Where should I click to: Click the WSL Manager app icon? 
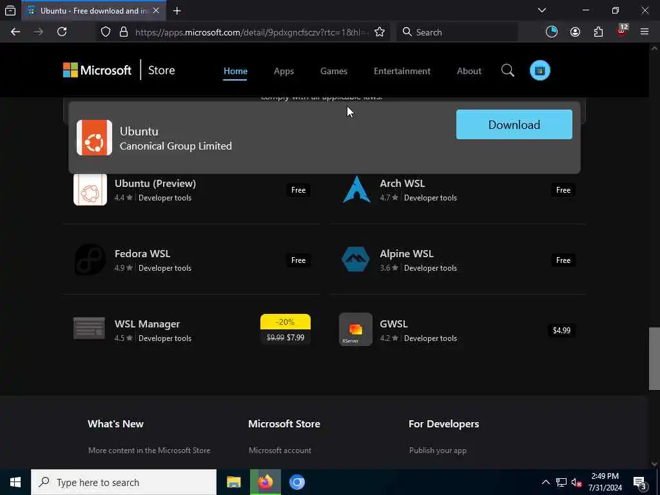89,328
